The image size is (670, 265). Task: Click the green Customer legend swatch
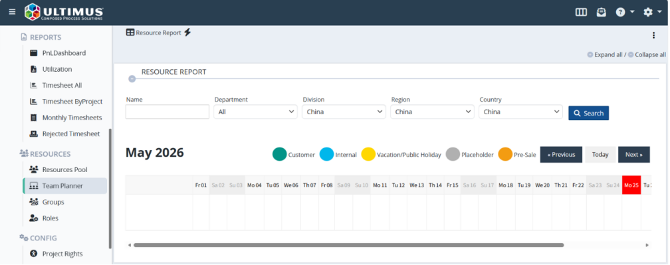coord(279,154)
